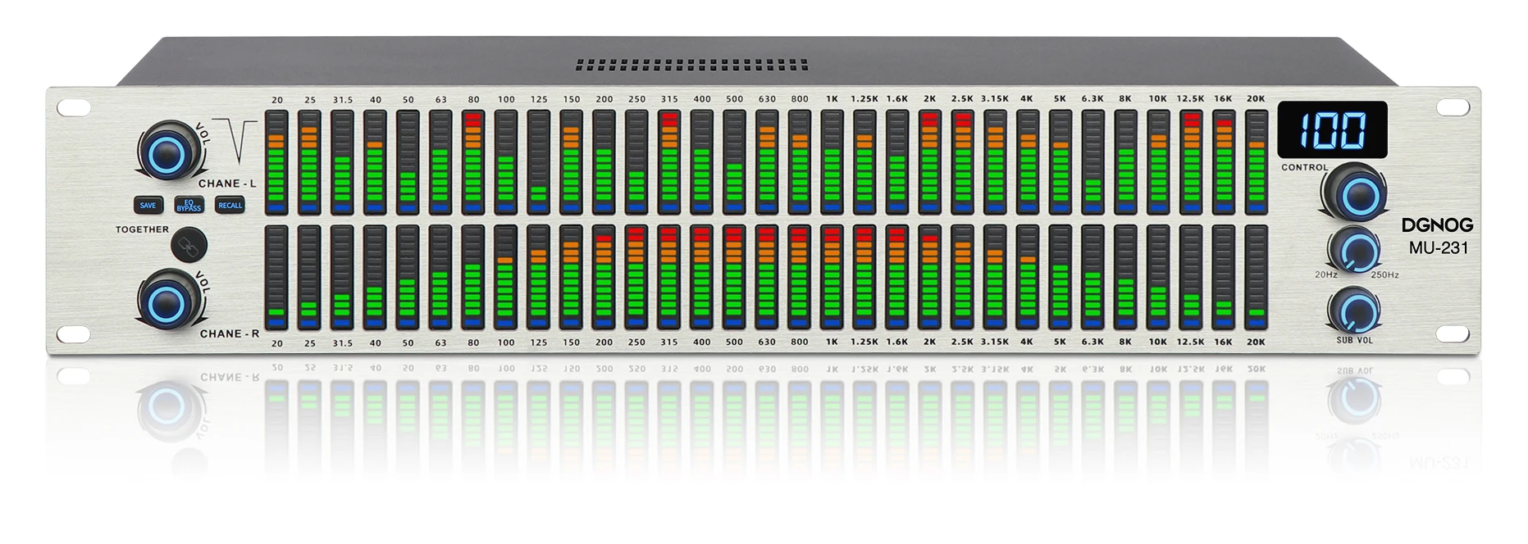The height and width of the screenshot is (544, 1528).
Task: Click the CHANE-R 5K band meter
Action: pos(1060,278)
